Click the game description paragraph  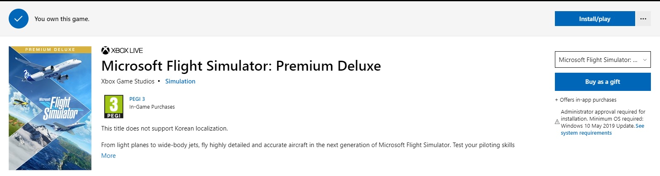(307, 145)
